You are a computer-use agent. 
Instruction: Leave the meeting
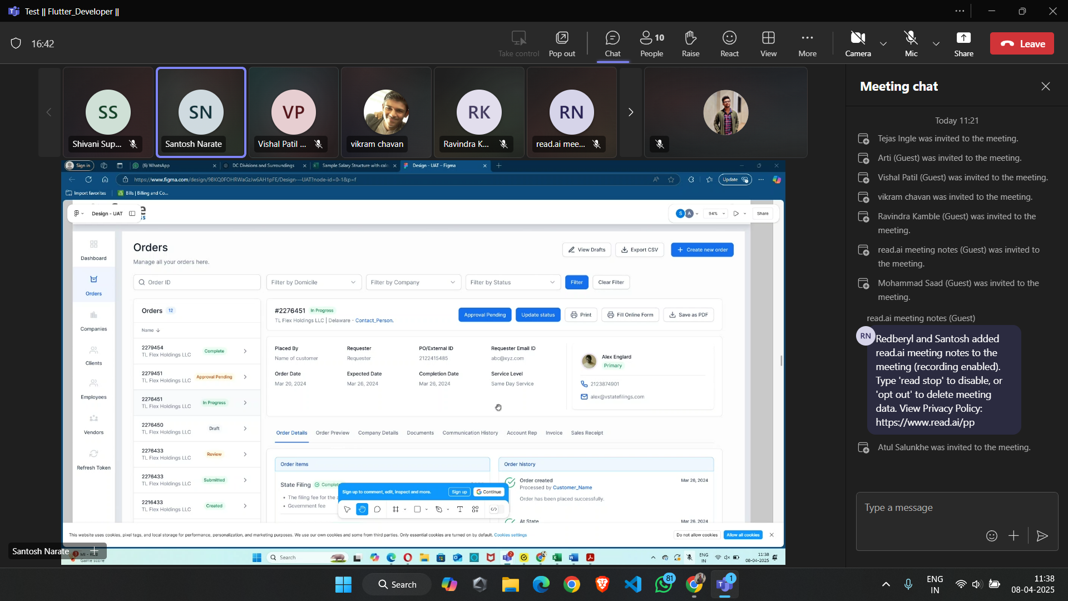[1022, 44]
